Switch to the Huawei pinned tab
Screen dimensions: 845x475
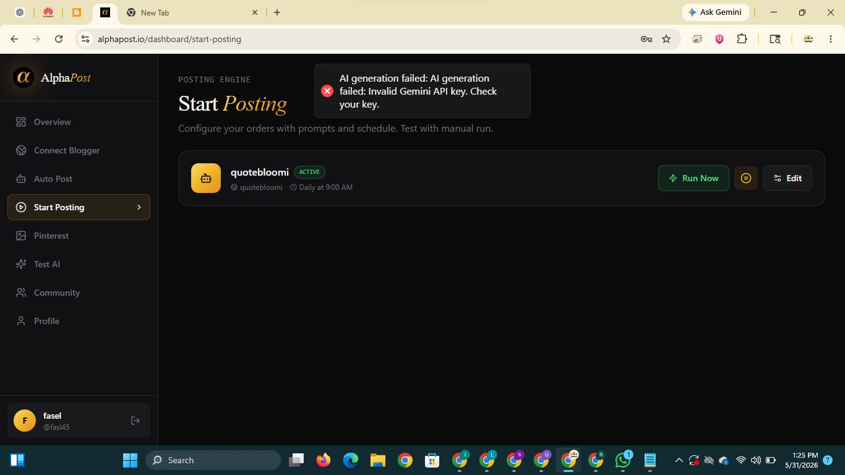[48, 12]
